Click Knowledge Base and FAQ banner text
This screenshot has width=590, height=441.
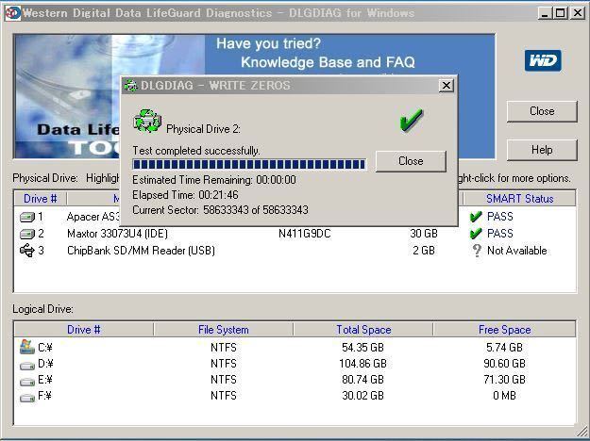click(x=328, y=62)
